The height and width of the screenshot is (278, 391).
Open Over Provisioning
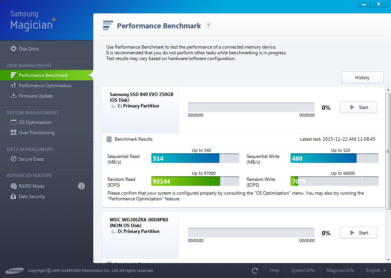click(37, 133)
